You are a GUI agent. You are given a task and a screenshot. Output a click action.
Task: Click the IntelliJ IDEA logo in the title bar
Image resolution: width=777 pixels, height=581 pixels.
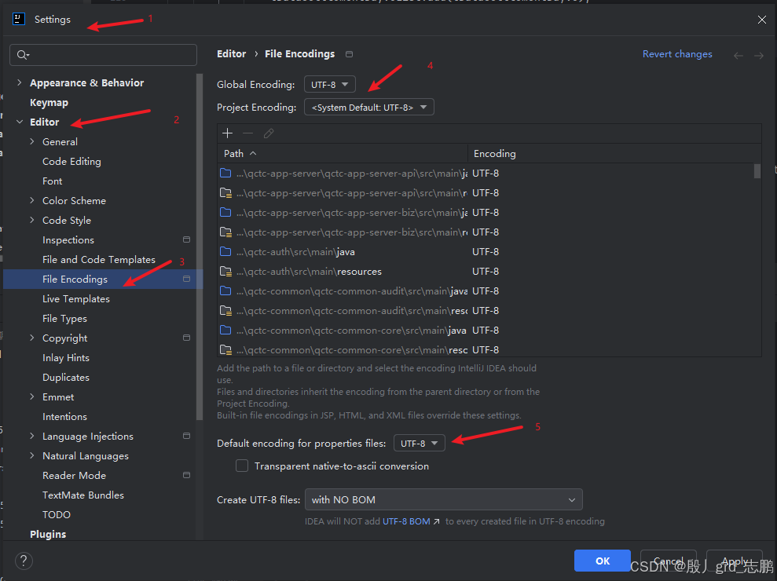[19, 20]
